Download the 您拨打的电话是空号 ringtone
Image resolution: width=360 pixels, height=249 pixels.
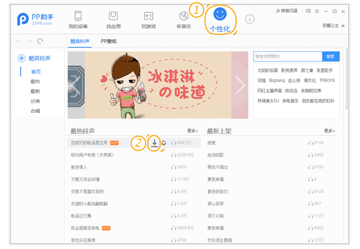(155, 143)
